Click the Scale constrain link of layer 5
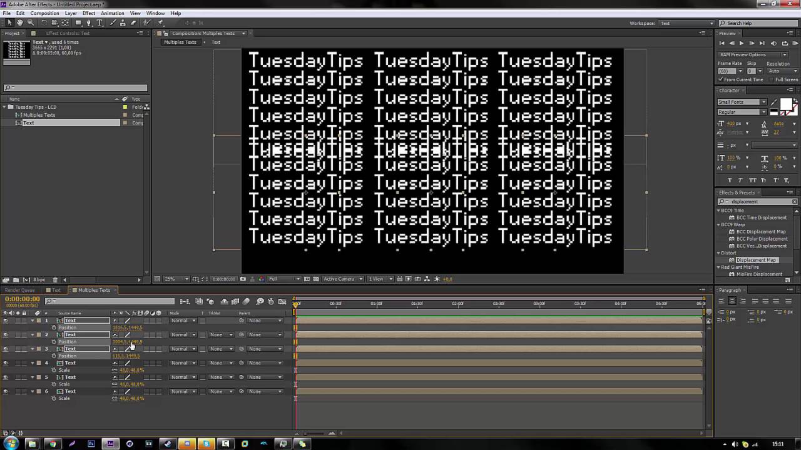 [115, 384]
